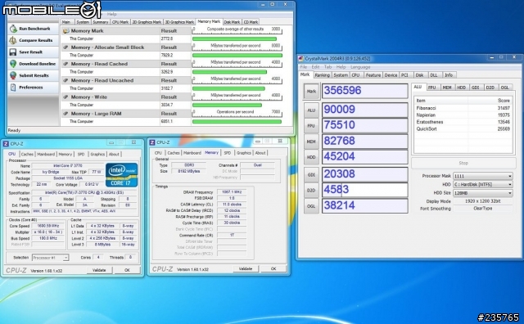Open Caches tab in the CPU-Z processor window

coord(27,155)
